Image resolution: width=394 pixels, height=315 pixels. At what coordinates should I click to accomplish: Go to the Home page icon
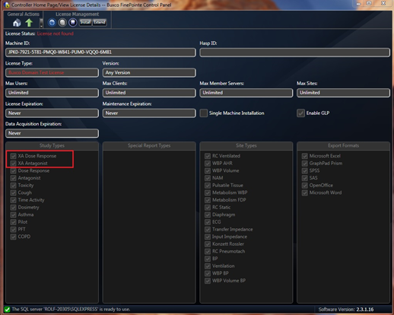point(17,23)
